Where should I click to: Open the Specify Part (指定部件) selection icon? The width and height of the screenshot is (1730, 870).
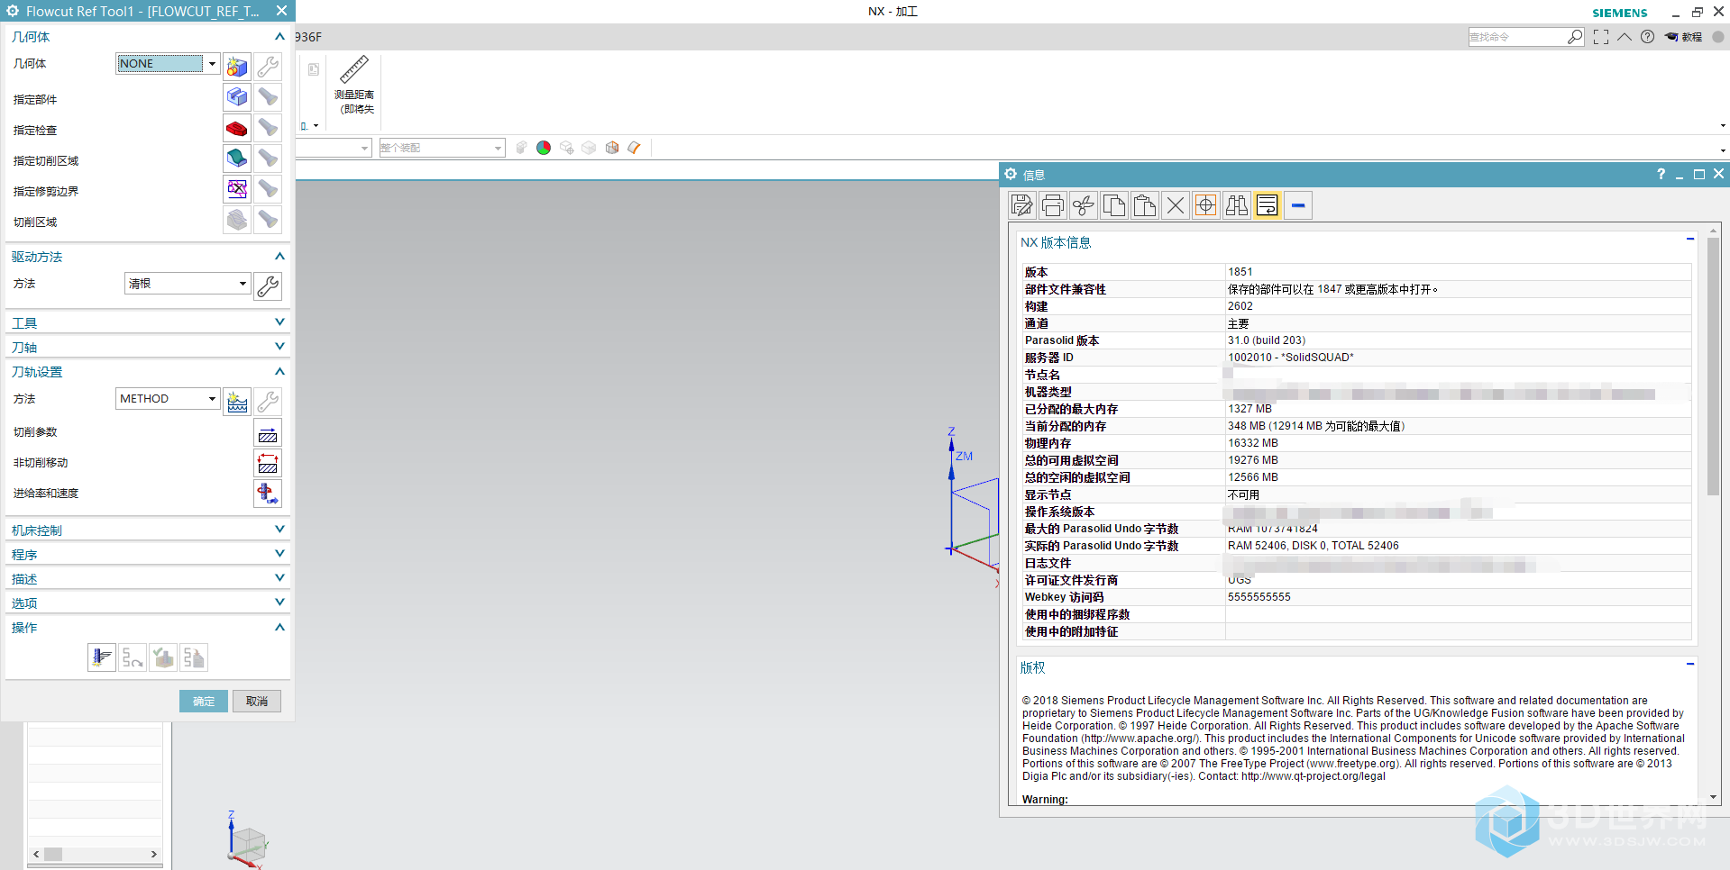tap(237, 97)
